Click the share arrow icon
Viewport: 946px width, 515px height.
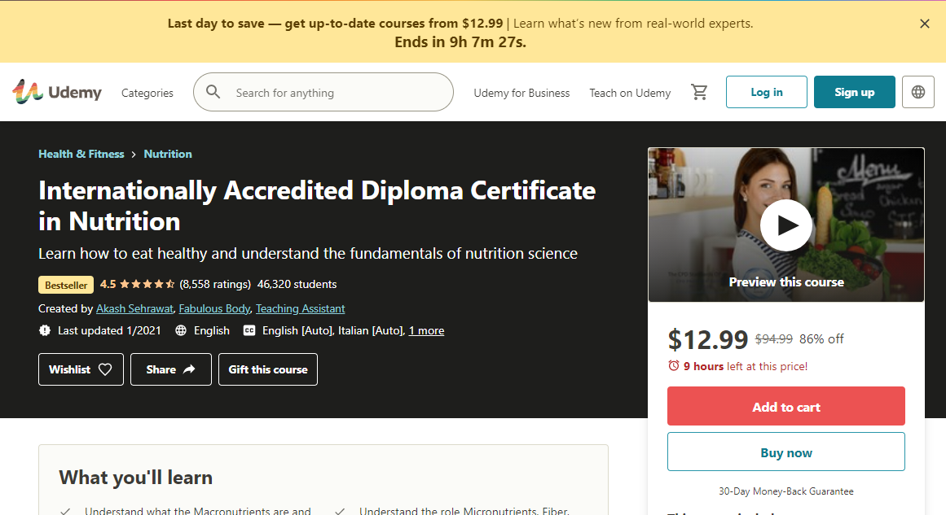coord(188,369)
